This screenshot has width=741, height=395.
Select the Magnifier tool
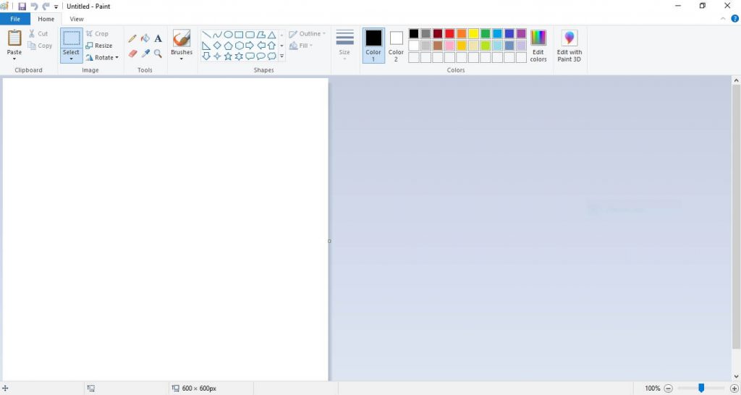[x=158, y=54]
